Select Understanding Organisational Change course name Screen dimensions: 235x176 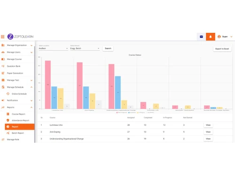(67, 139)
